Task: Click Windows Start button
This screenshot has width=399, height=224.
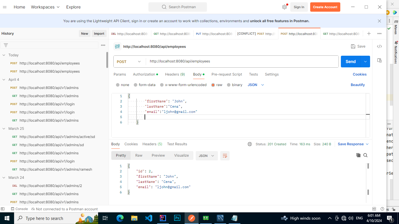Action: tap(7, 218)
